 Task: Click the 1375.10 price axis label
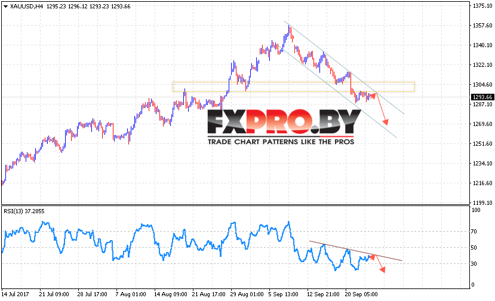coord(482,6)
